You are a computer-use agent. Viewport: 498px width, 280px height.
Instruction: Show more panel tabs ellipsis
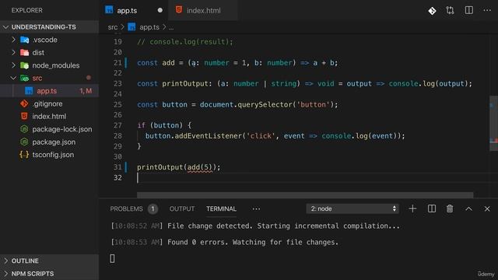tap(256, 209)
